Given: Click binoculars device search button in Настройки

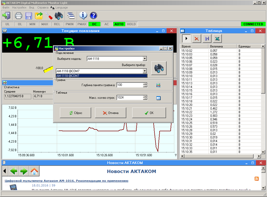Looking at the screenshot, I should [159, 68].
